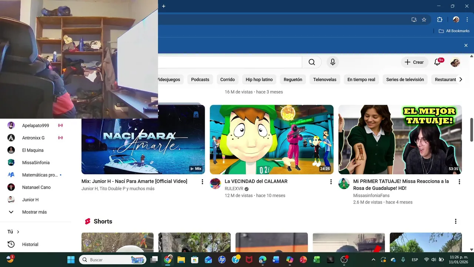The width and height of the screenshot is (474, 267).
Task: Open Microsoft Word from the taskbar
Action: point(276,260)
